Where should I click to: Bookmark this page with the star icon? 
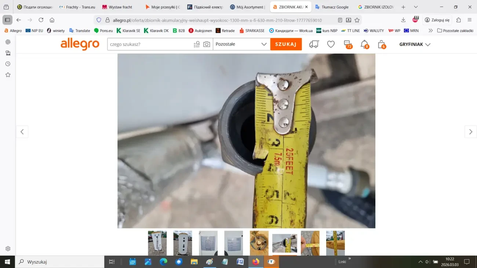tap(357, 20)
